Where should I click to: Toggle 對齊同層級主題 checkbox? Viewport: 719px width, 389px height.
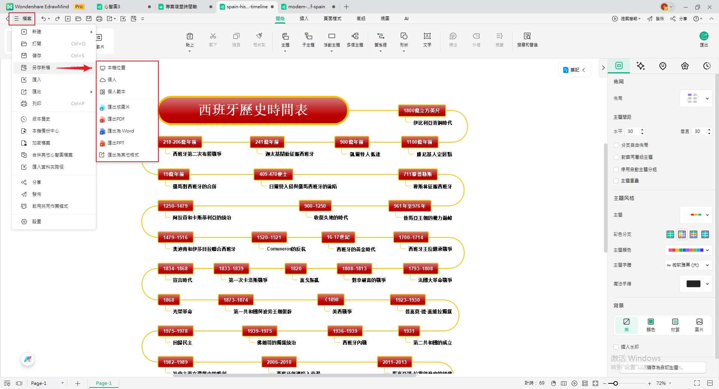pyautogui.click(x=616, y=157)
